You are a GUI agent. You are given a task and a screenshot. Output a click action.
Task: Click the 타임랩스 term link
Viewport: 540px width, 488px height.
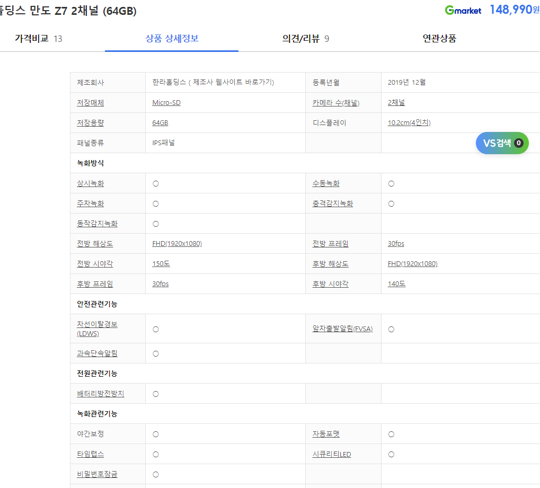point(90,454)
